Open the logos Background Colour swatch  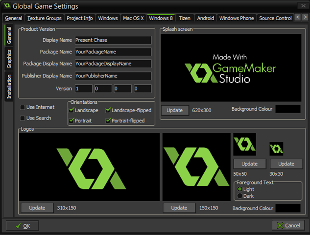pyautogui.click(x=288, y=209)
